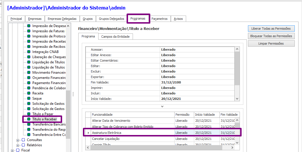
Task: Expand the Consultas tree node
Action: pos(18,140)
